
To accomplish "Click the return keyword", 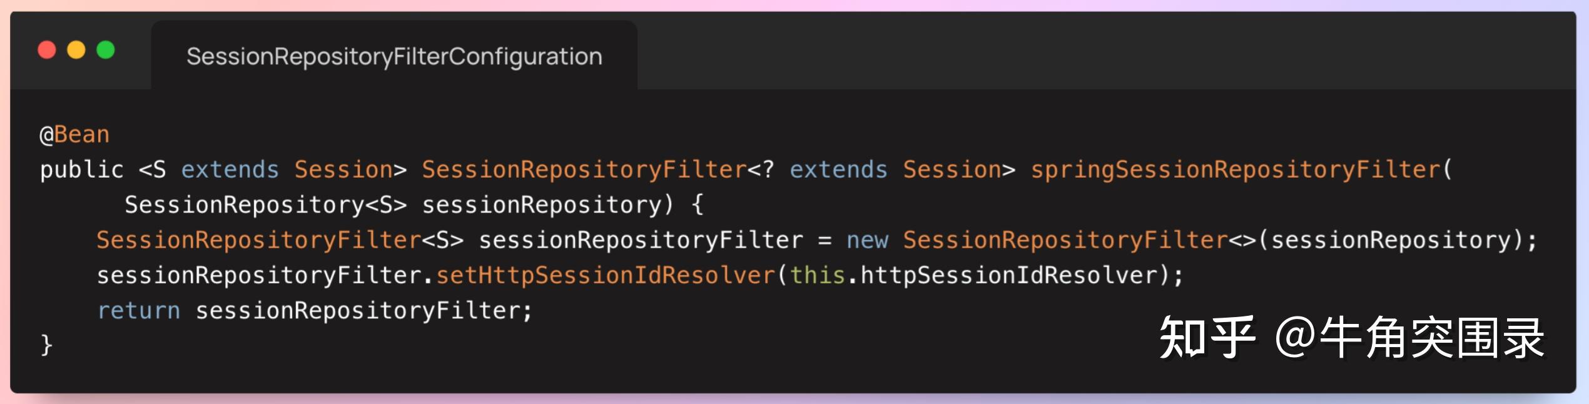I will [139, 310].
